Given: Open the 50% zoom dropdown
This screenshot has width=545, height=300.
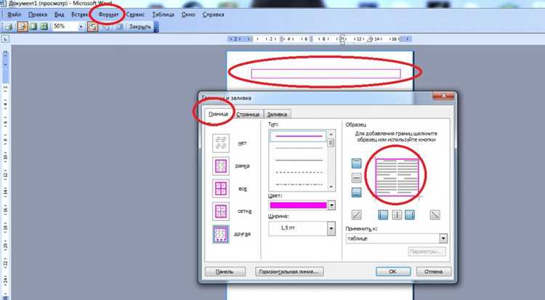Looking at the screenshot, I should [81, 27].
